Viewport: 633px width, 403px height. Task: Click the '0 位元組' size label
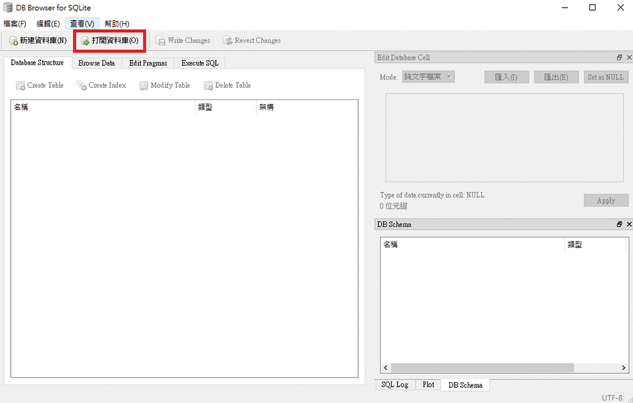coord(394,206)
